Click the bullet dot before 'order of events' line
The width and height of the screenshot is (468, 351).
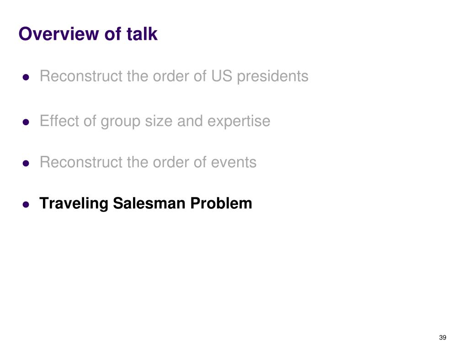26,163
